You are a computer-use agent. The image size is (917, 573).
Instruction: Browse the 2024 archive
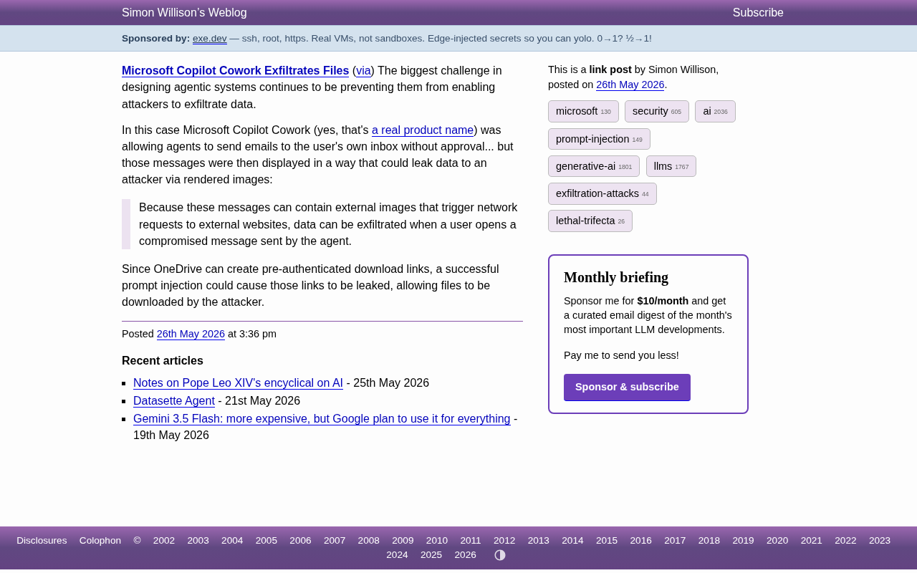[397, 555]
